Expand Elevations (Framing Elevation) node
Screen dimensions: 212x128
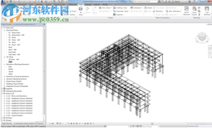point(4,77)
